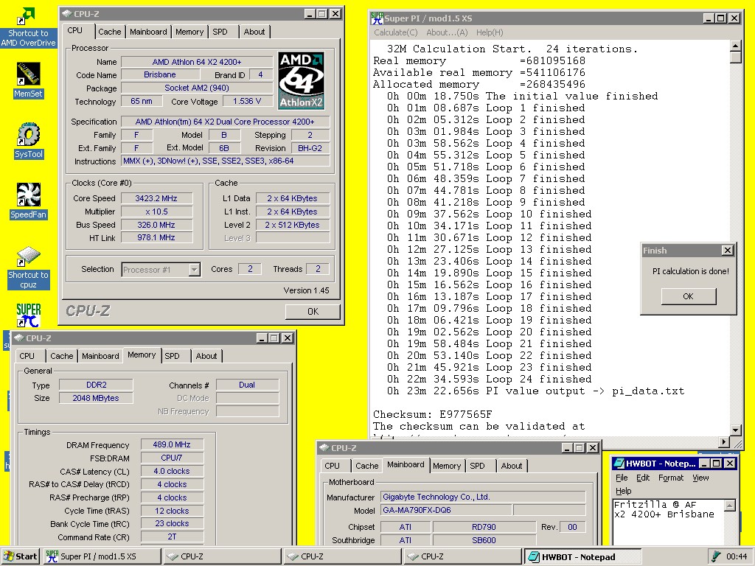The height and width of the screenshot is (566, 755).
Task: Open the Help menu in HWBOT Notepad
Action: click(x=623, y=491)
